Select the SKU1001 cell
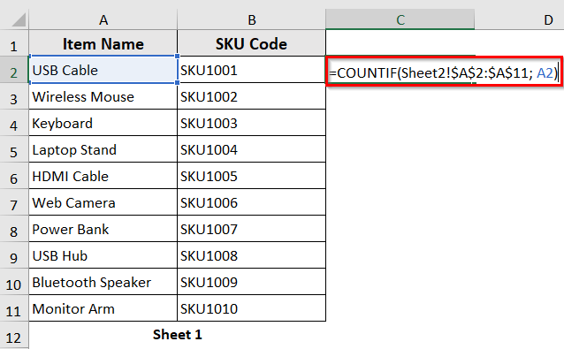This screenshot has width=564, height=349. (251, 70)
